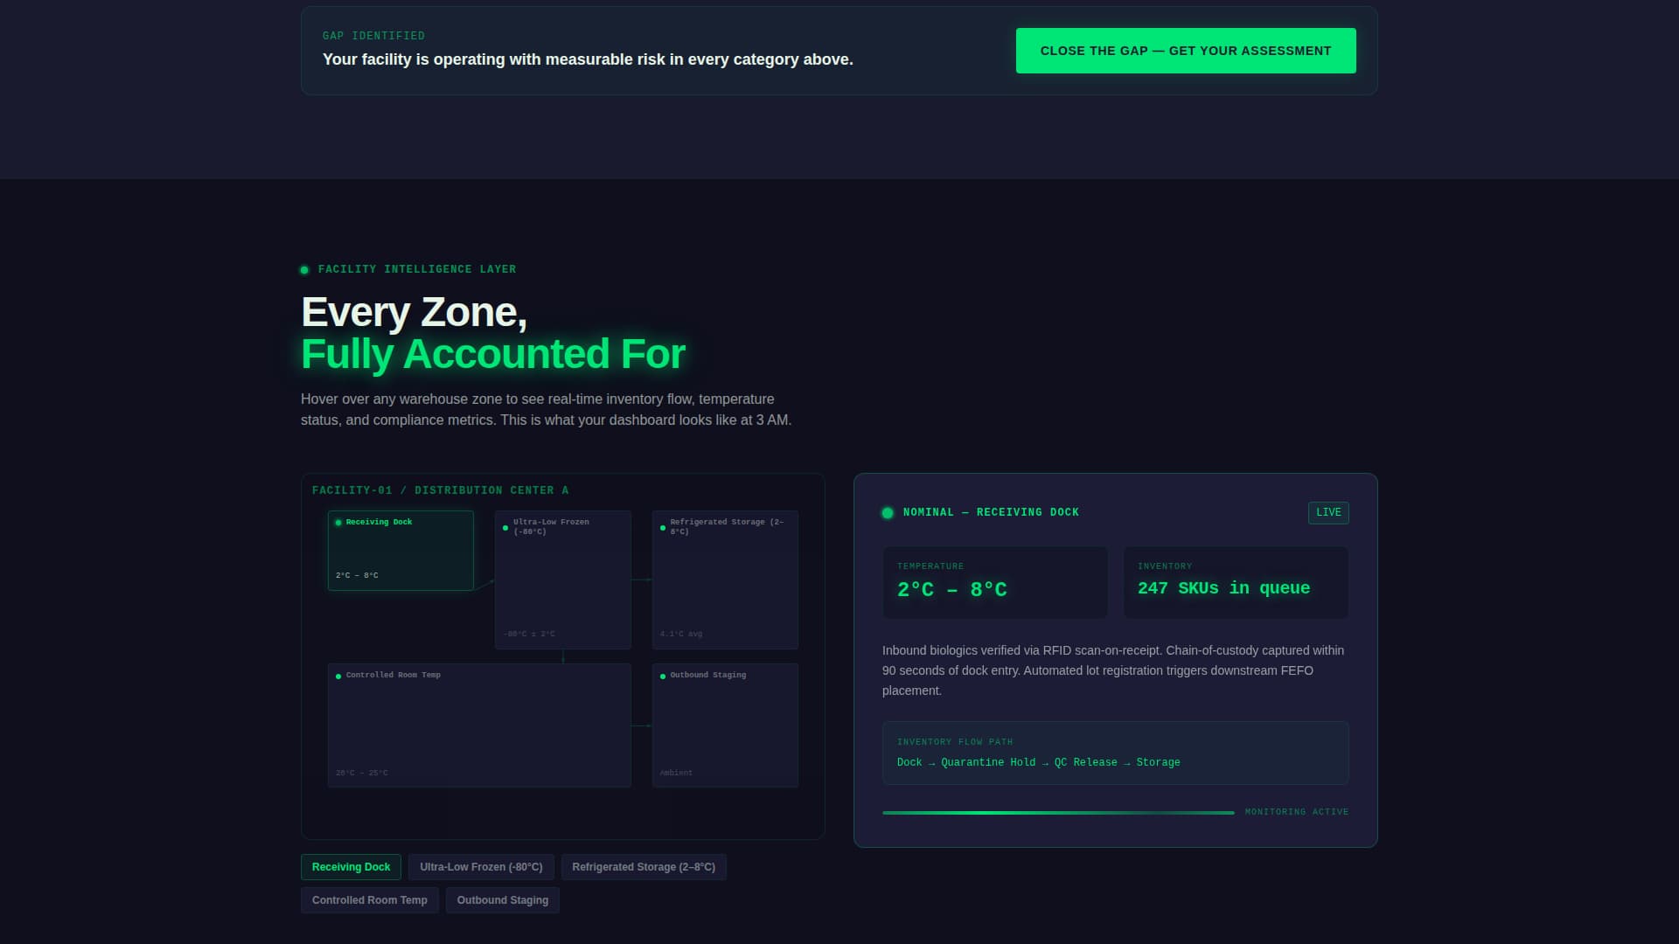Click Receiving Dock zone on facility map
The width and height of the screenshot is (1679, 944).
[401, 551]
